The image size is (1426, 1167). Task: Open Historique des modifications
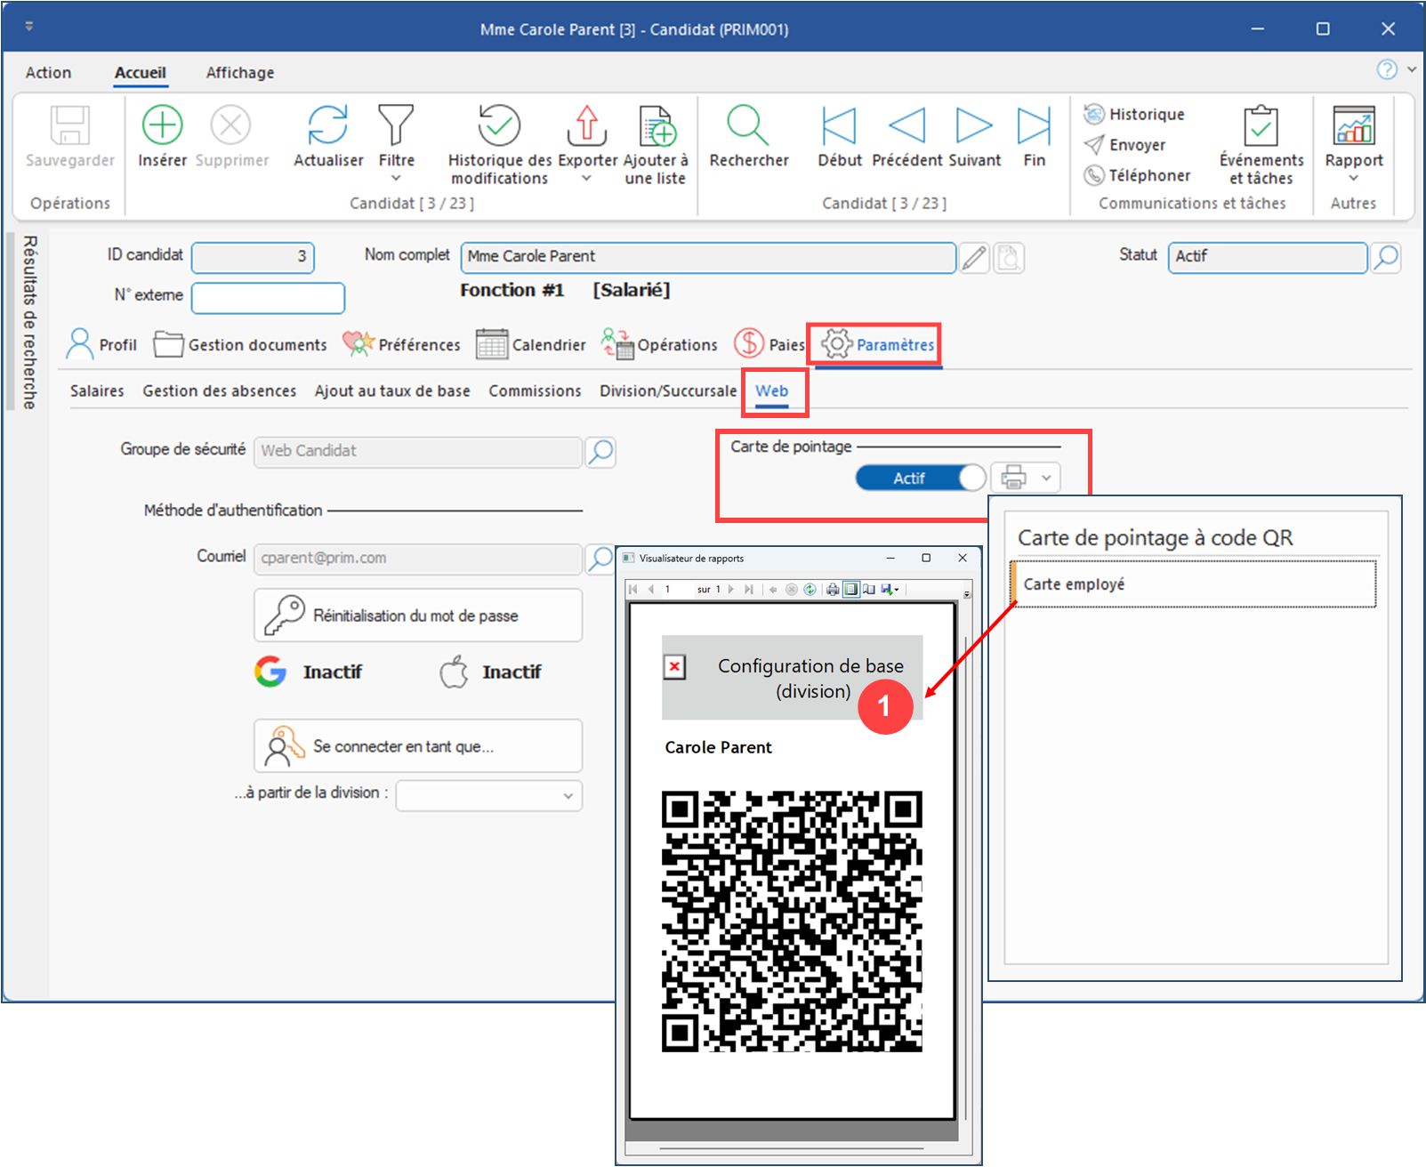499,125
